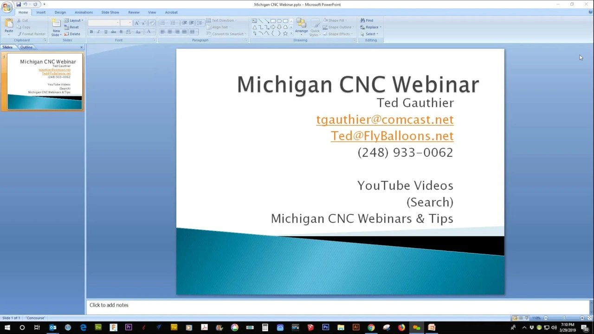Go to the Review ribbon tab

coord(134,13)
